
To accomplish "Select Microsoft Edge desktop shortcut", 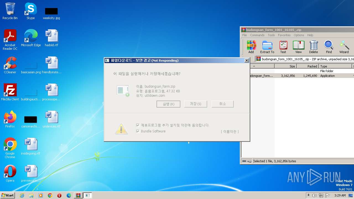I will [31, 38].
